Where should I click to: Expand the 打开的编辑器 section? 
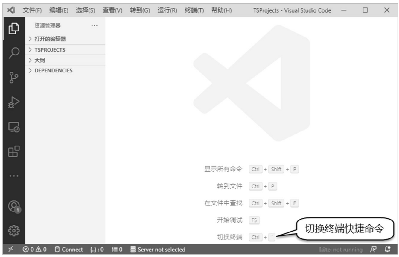65,39
